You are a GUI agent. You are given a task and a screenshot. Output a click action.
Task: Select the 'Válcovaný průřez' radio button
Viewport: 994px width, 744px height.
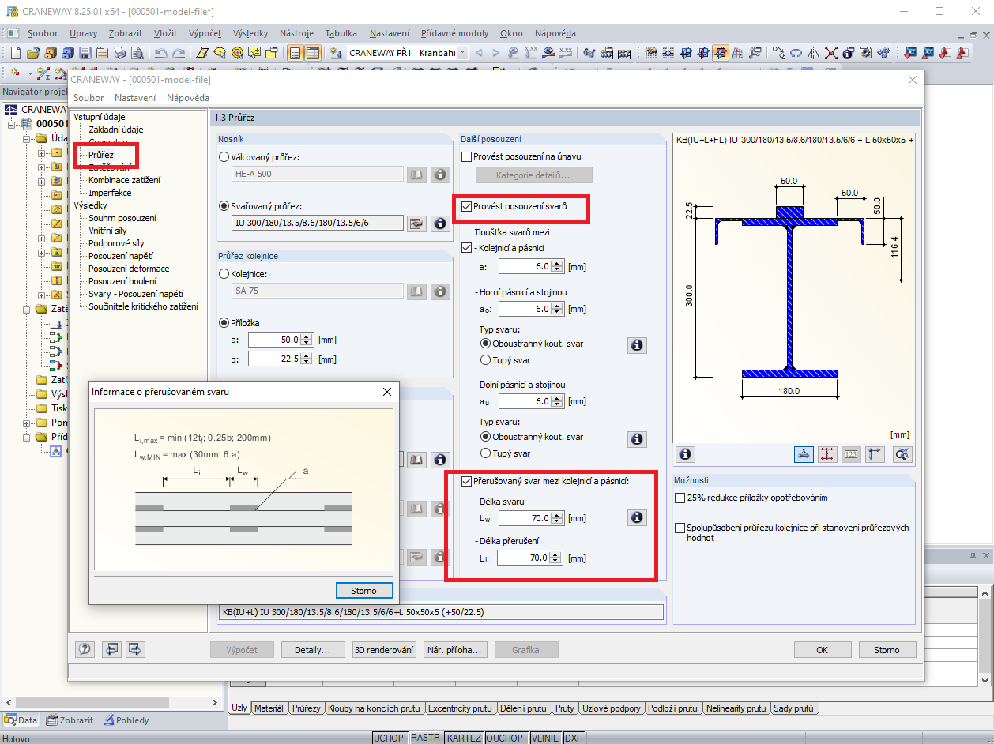pyautogui.click(x=224, y=156)
